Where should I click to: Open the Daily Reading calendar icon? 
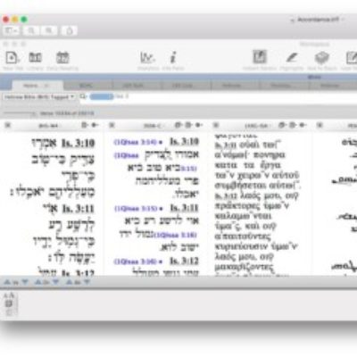62,57
